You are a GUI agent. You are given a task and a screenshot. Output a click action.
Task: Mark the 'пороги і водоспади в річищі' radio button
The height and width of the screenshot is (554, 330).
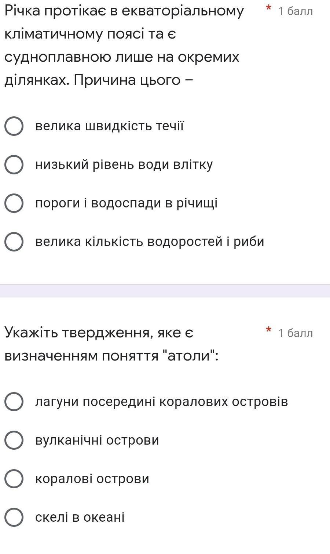14,203
